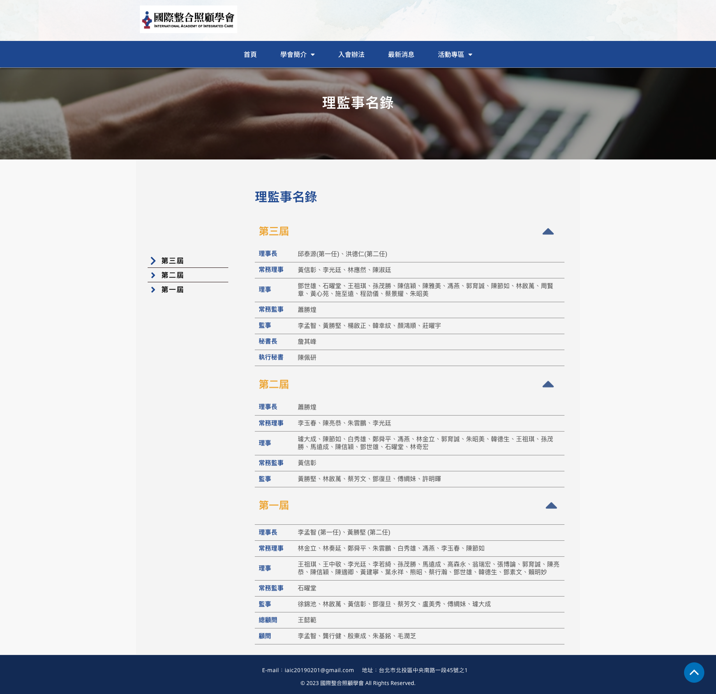Open the 學會簡介 dropdown menu
The image size is (716, 694).
pos(297,55)
